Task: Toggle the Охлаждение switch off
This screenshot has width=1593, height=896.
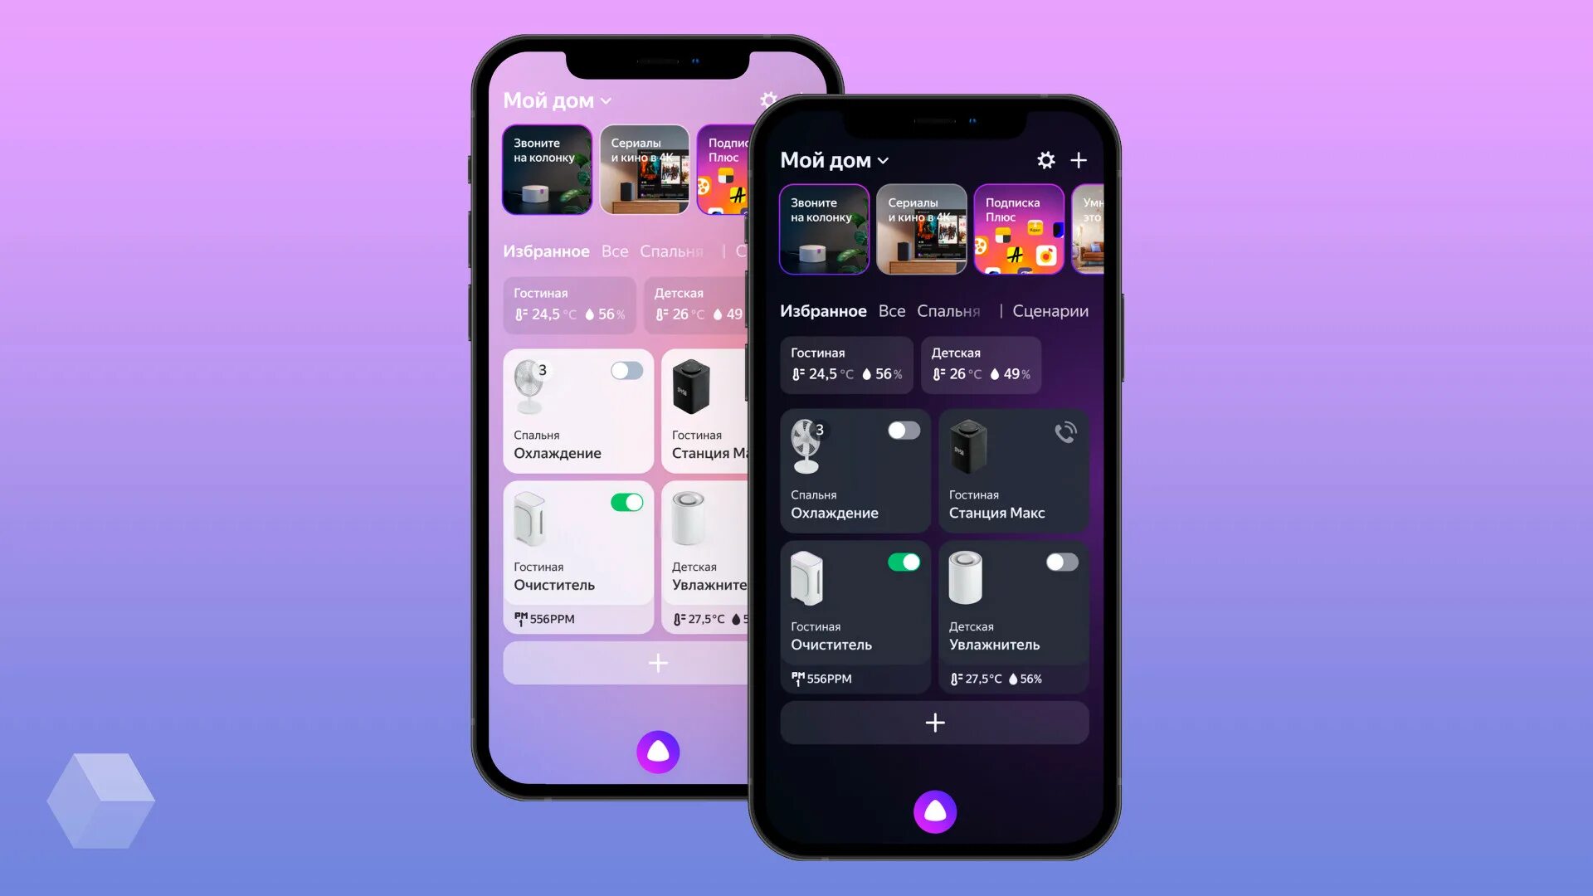Action: point(904,430)
